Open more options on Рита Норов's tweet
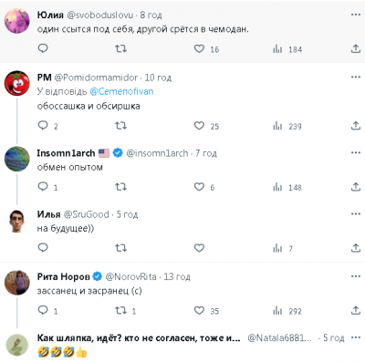The height and width of the screenshot is (362, 365). [x=356, y=276]
